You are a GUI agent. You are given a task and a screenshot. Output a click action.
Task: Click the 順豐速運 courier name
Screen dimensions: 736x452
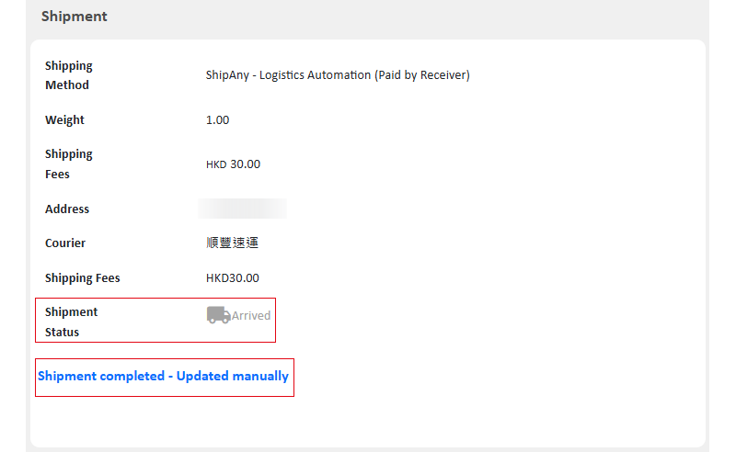coord(232,243)
